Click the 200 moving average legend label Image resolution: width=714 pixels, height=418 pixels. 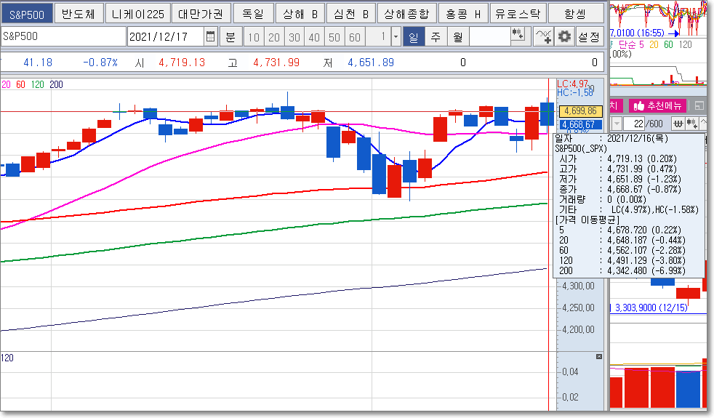[x=56, y=84]
